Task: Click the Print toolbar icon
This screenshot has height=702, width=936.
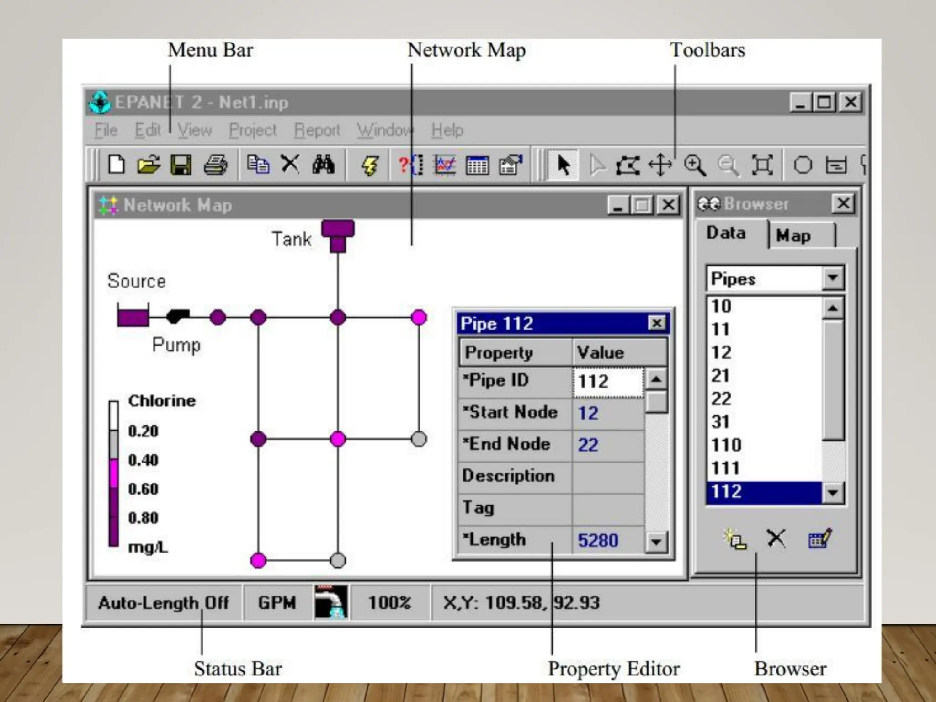Action: click(215, 165)
